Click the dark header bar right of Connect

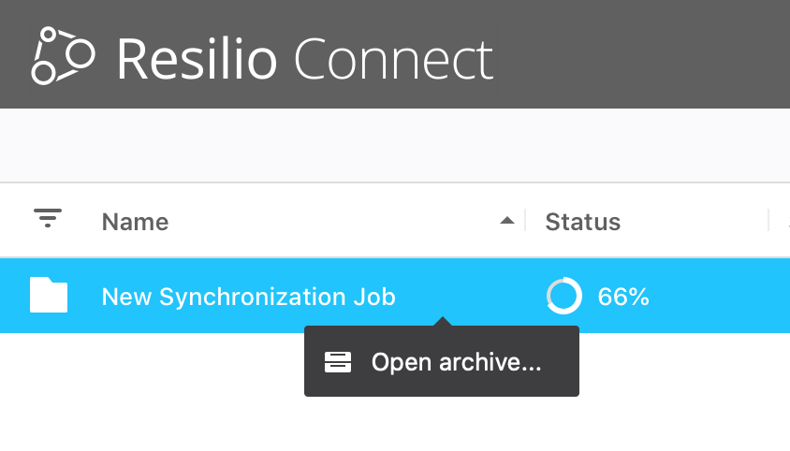[646, 54]
